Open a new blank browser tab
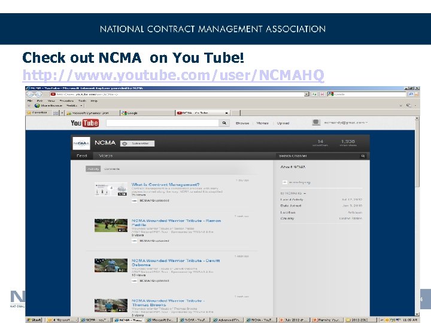This screenshot has height=323, width=431. click(x=235, y=113)
